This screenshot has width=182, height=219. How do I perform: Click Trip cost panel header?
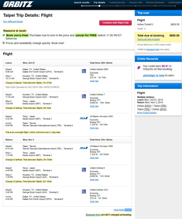pyautogui.click(x=158, y=13)
